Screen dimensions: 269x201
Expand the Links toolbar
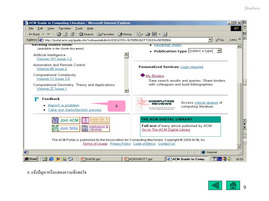coord(235,40)
